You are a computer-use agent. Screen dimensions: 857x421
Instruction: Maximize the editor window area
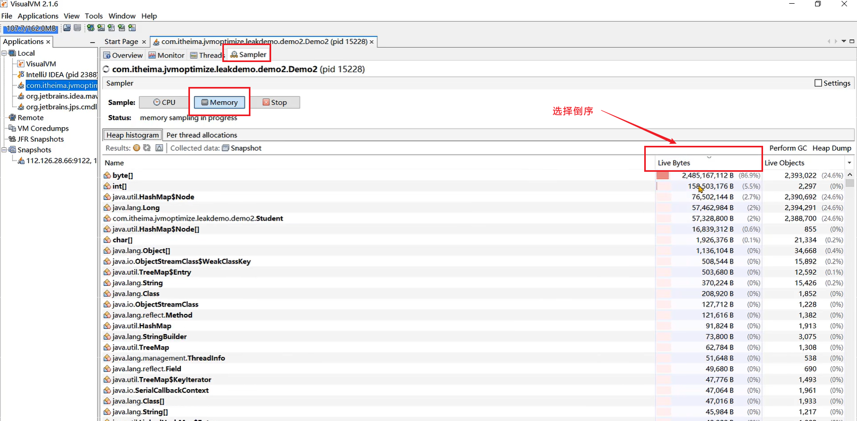coord(852,41)
